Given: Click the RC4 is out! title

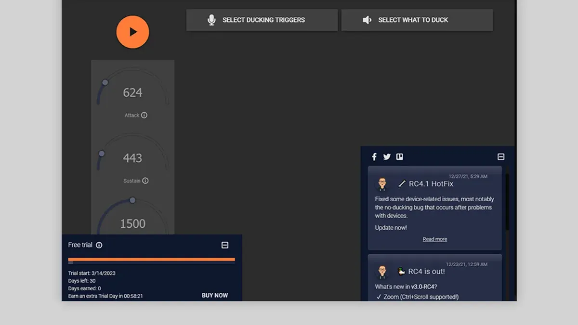Looking at the screenshot, I should tap(427, 271).
